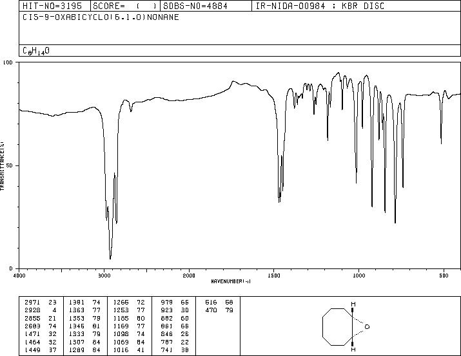Select the 1363 peak table entry

tap(84, 310)
